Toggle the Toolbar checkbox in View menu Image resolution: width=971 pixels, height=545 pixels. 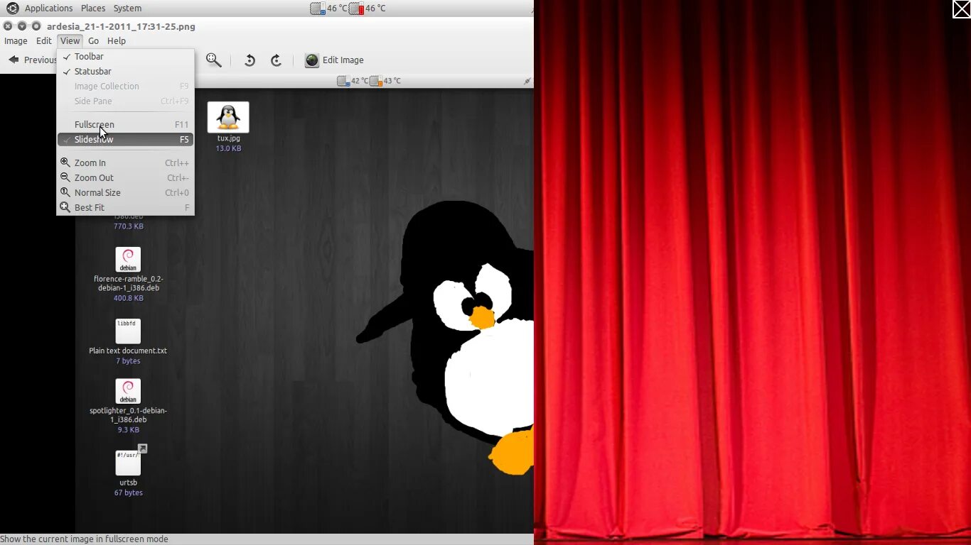(x=125, y=57)
